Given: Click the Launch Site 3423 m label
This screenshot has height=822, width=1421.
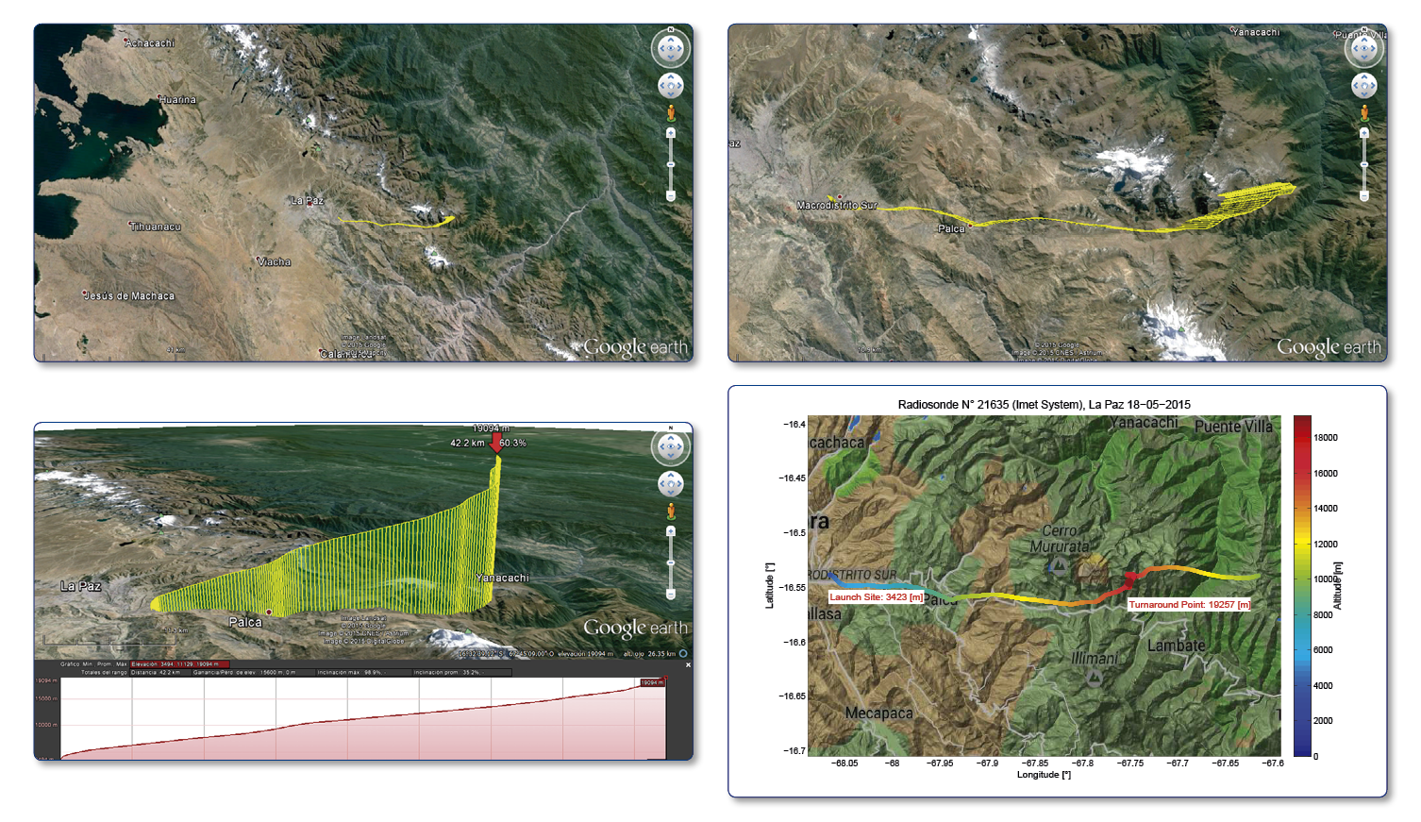Looking at the screenshot, I should tap(877, 596).
